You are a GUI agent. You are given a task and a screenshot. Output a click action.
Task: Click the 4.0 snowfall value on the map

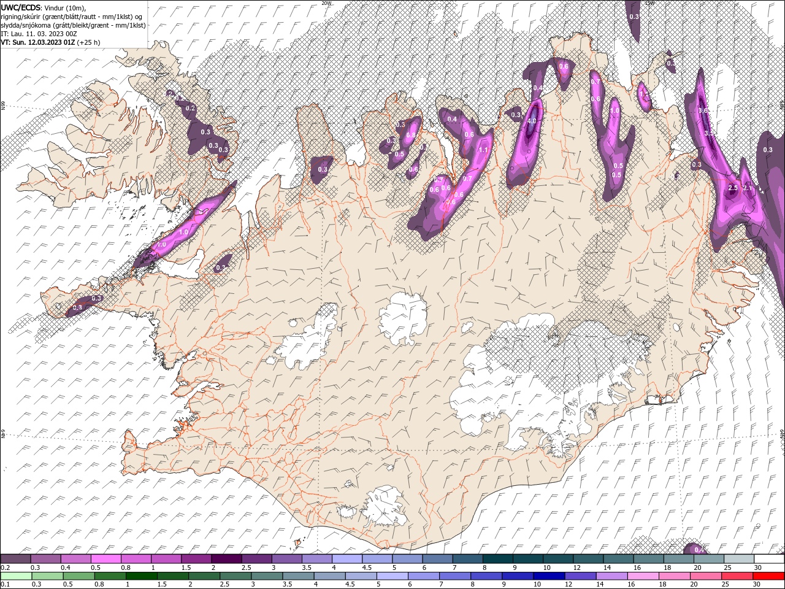click(x=532, y=121)
